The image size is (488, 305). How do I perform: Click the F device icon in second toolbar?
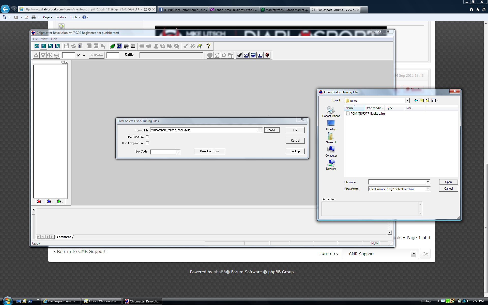tap(260, 55)
